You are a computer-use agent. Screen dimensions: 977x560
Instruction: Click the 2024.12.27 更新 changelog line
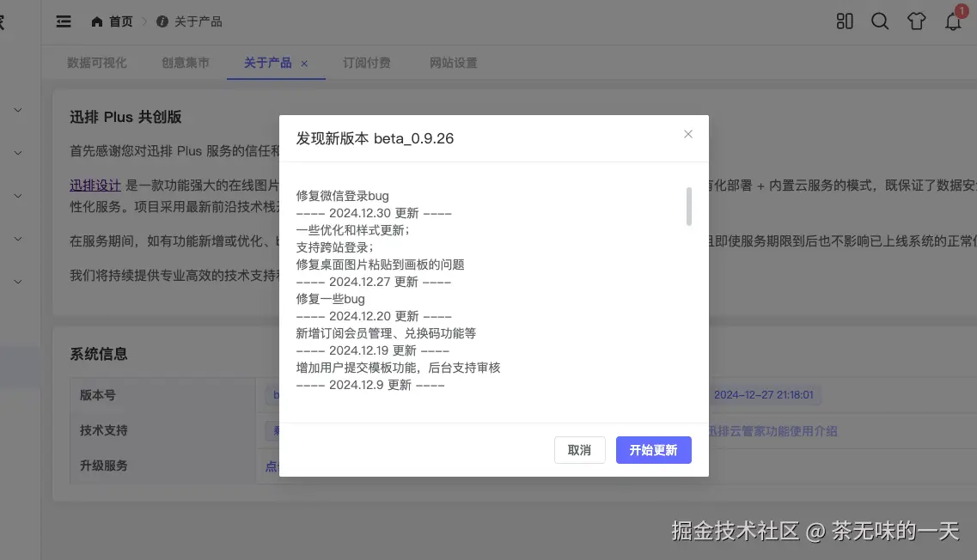click(x=374, y=282)
